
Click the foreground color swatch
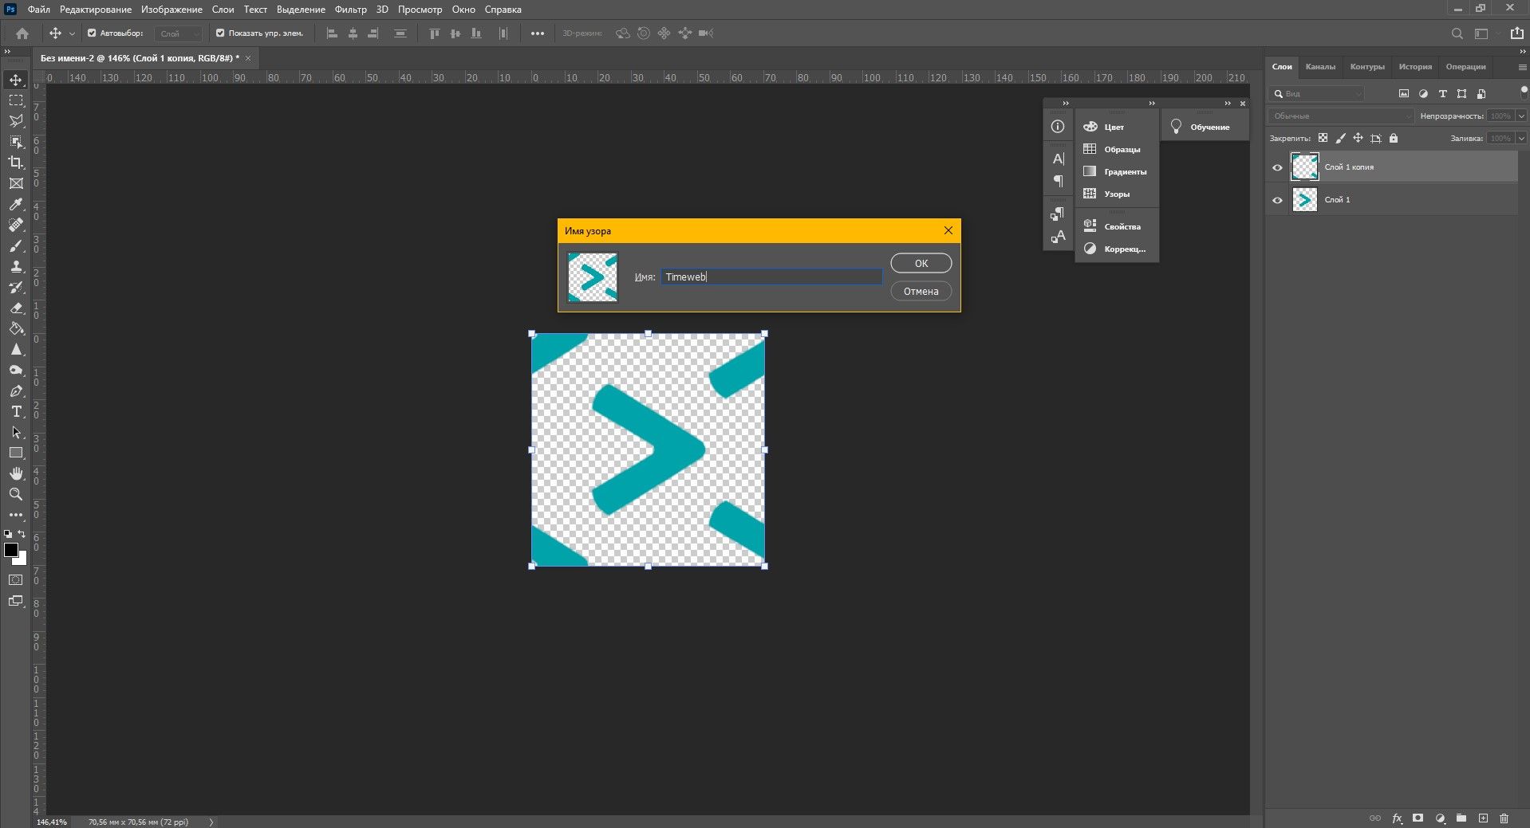[11, 550]
